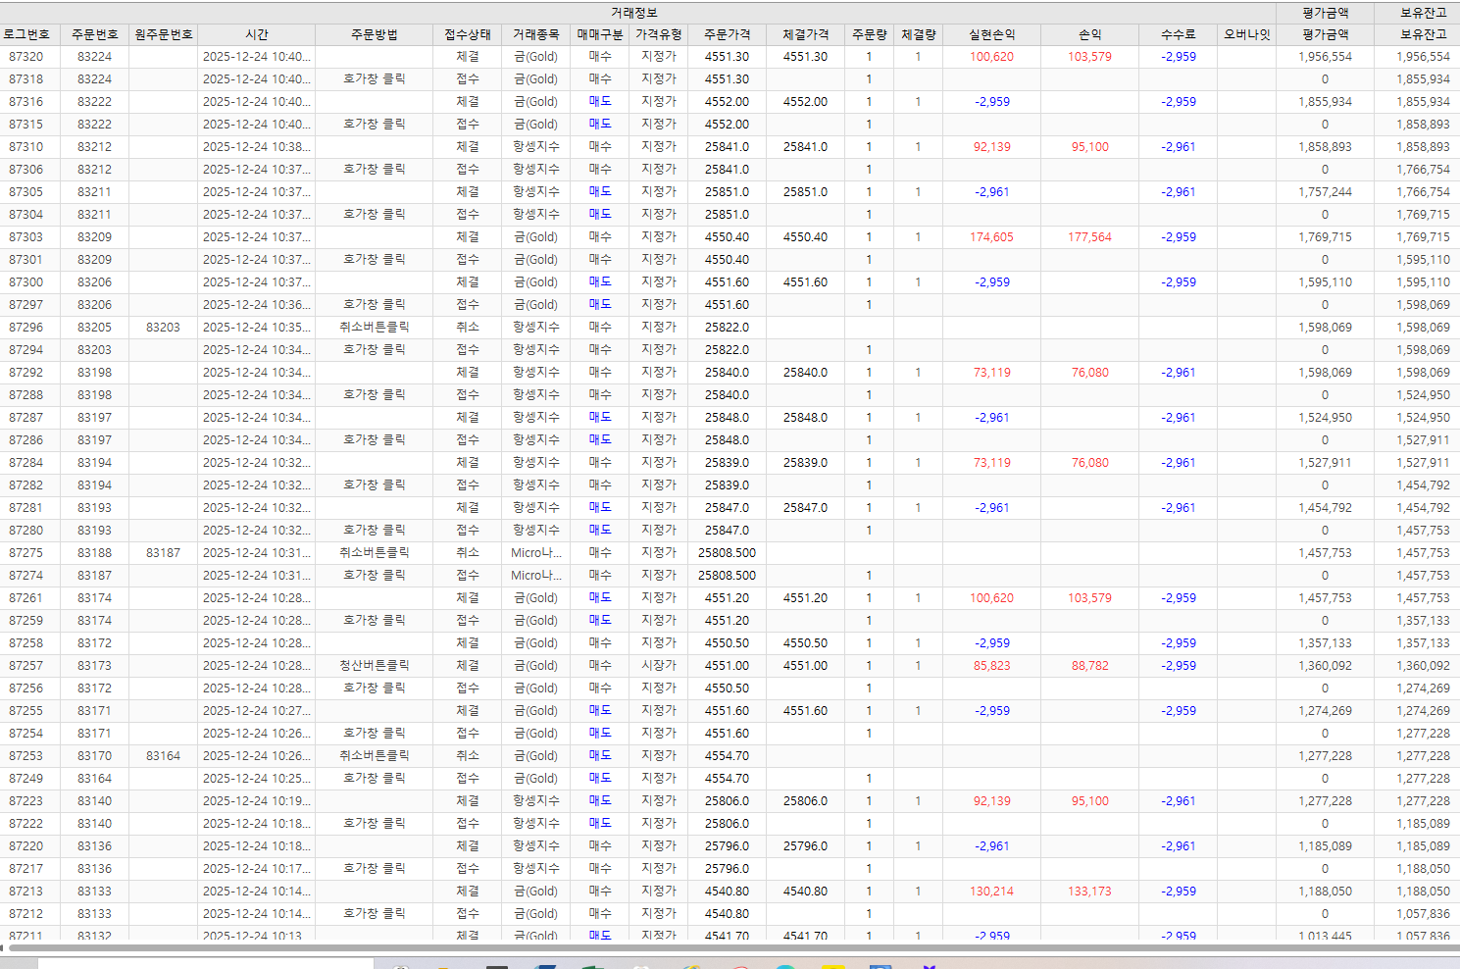1460x969 pixels.
Task: Click realized profit value 130,214
Action: pos(992,892)
